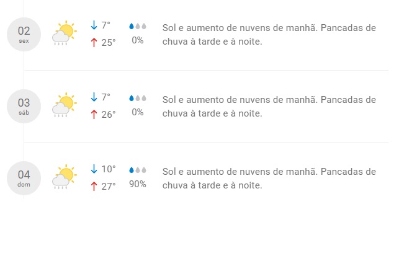412x274 pixels.
Task: Click the red up arrow beside 25°
Action: [x=94, y=42]
